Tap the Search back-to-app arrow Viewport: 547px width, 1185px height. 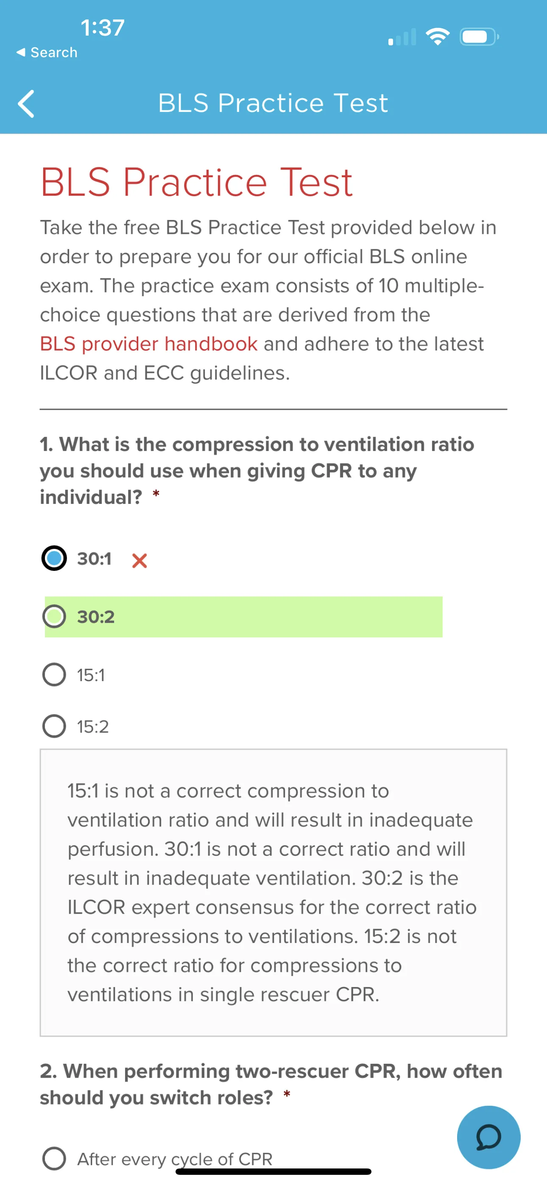click(x=21, y=53)
